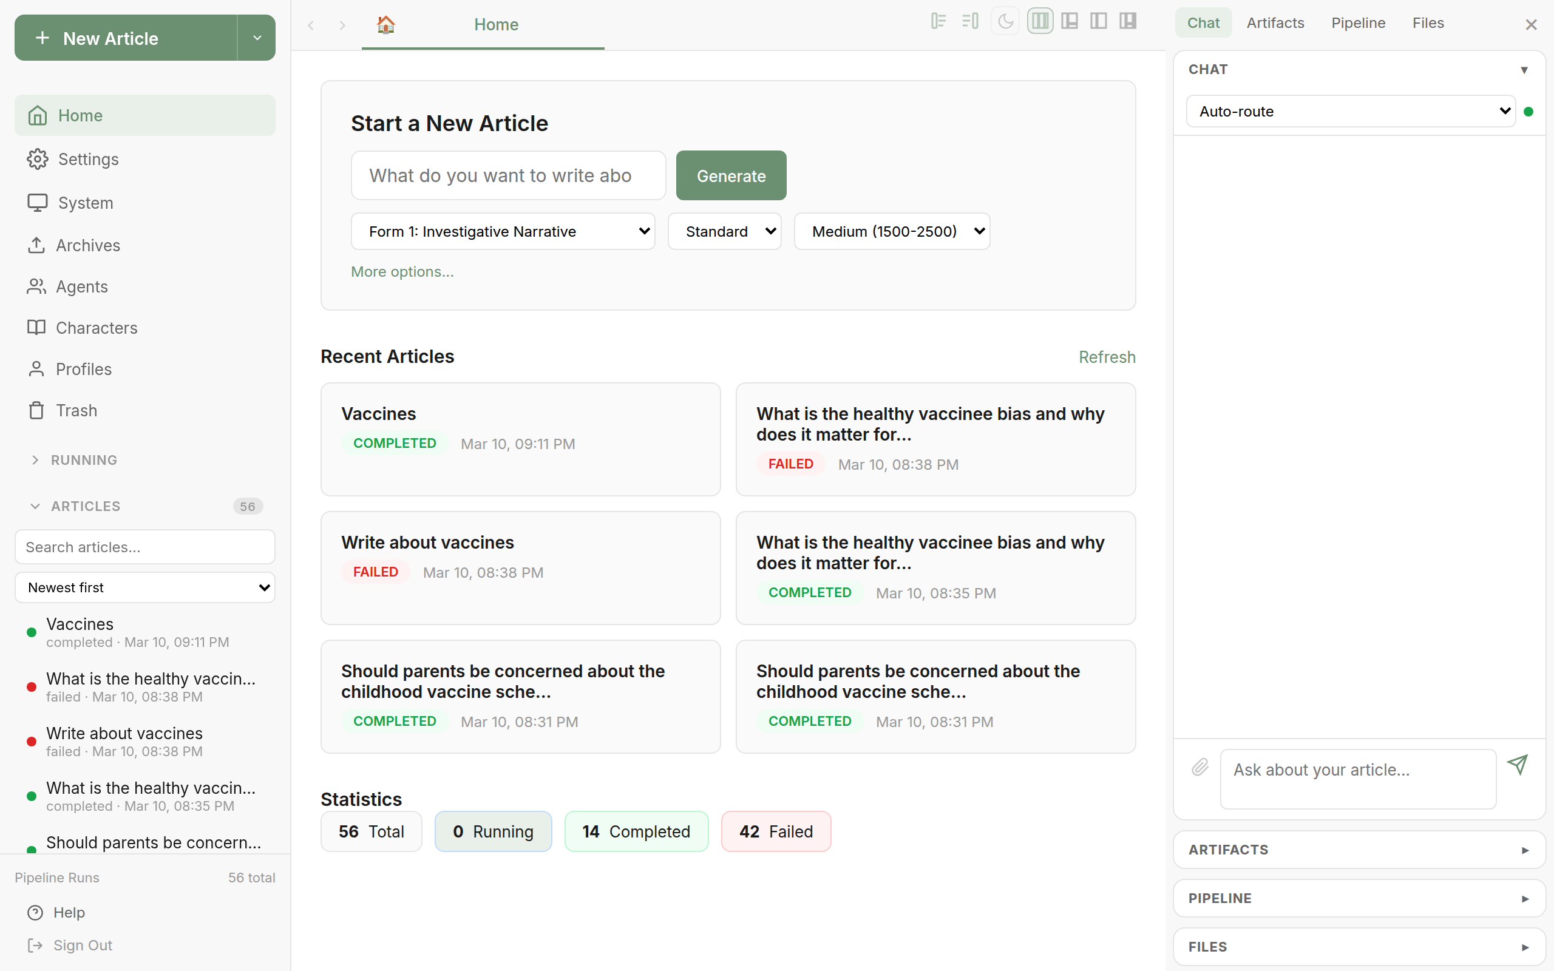Screen dimensions: 1554x971
Task: Open the Trash section
Action: [76, 410]
